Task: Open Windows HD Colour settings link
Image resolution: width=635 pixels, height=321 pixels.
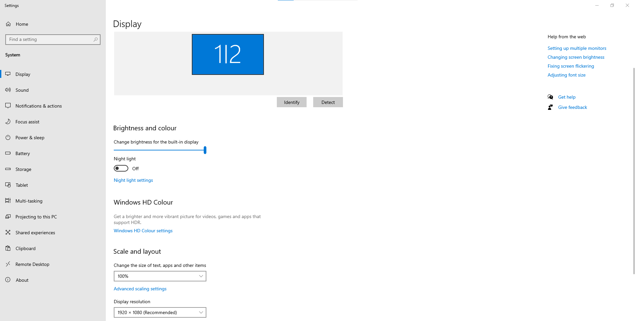Action: click(143, 231)
